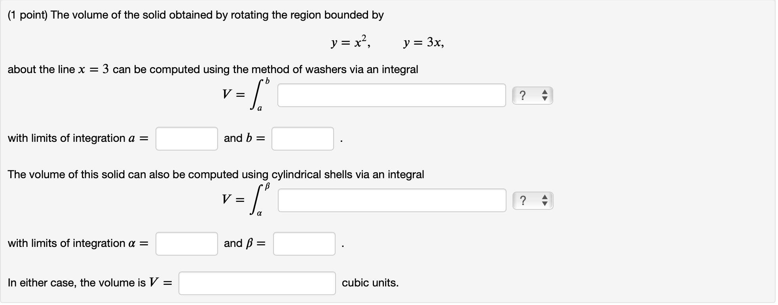Click the cylindrical shells integrand answer box

392,200
